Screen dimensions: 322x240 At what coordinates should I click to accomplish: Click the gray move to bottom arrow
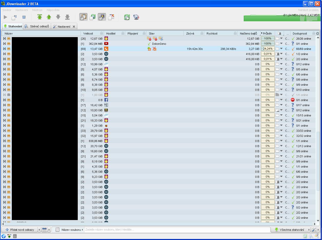(x=67, y=17)
